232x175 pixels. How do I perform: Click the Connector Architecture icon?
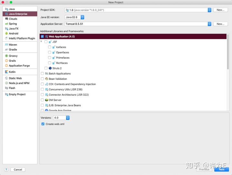pos(47,95)
